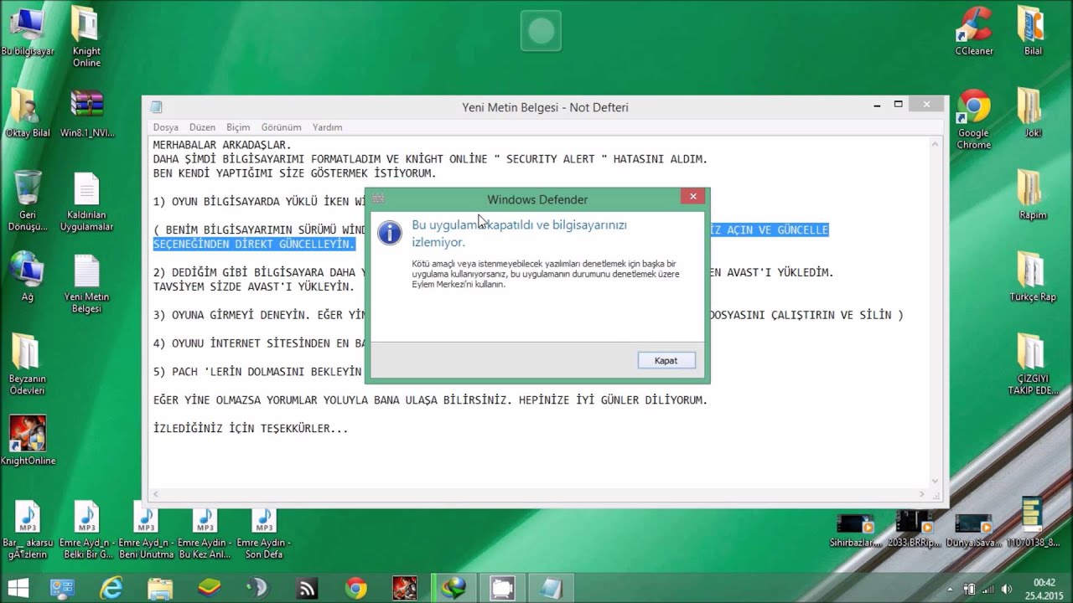1073x603 pixels.
Task: Open the clock showing 00:42 25.4.2015
Action: (1044, 588)
